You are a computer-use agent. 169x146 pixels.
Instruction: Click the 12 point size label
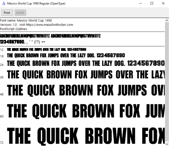[x=2, y=50]
